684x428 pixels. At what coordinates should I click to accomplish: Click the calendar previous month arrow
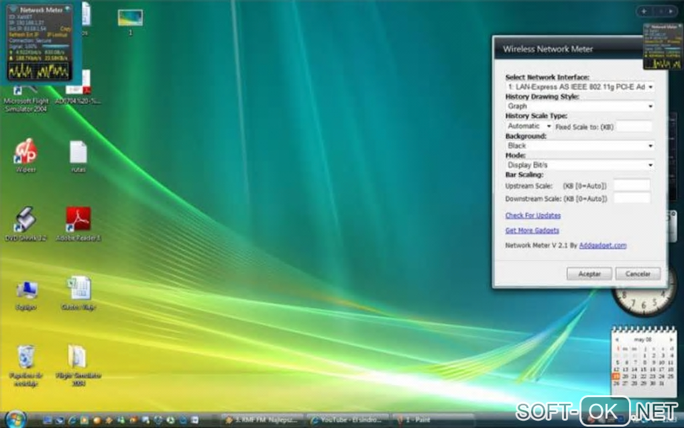tap(617, 339)
